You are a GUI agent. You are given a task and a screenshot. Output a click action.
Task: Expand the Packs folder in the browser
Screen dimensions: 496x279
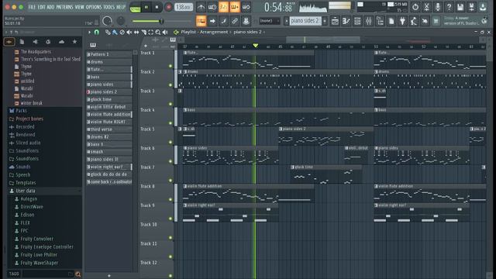click(x=22, y=111)
